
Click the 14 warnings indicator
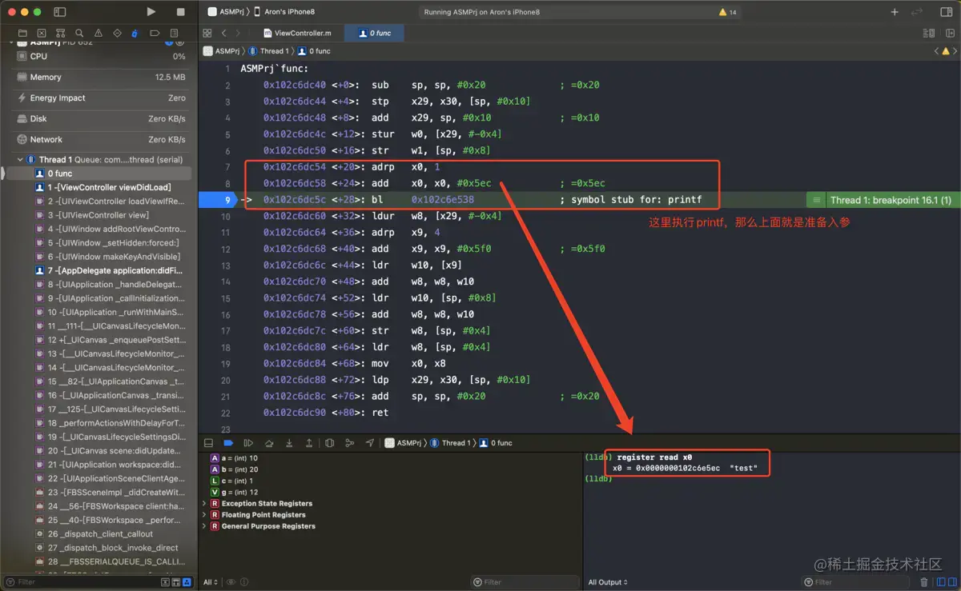click(x=728, y=12)
